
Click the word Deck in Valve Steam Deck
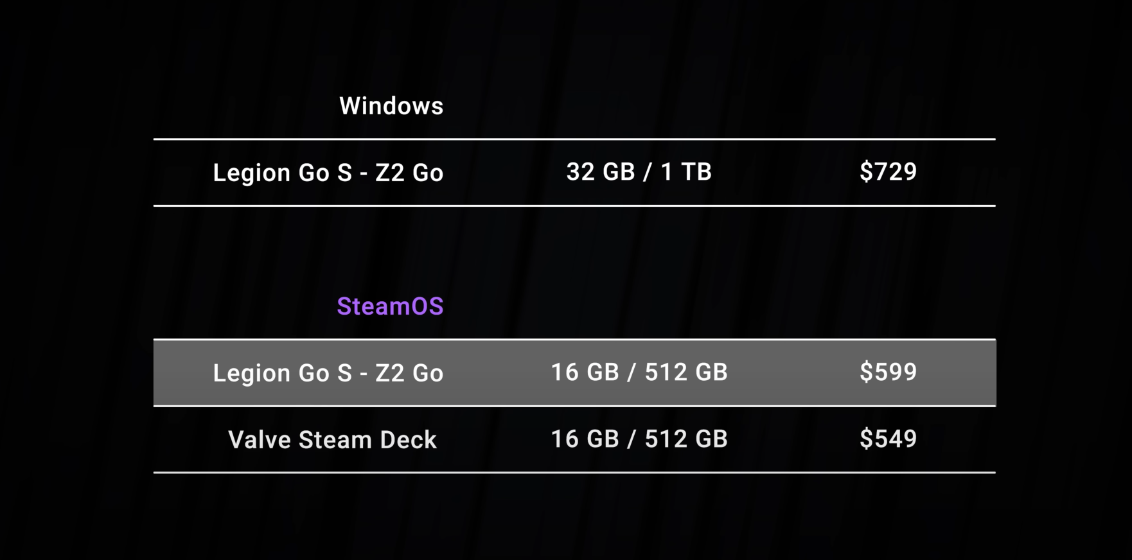click(408, 440)
